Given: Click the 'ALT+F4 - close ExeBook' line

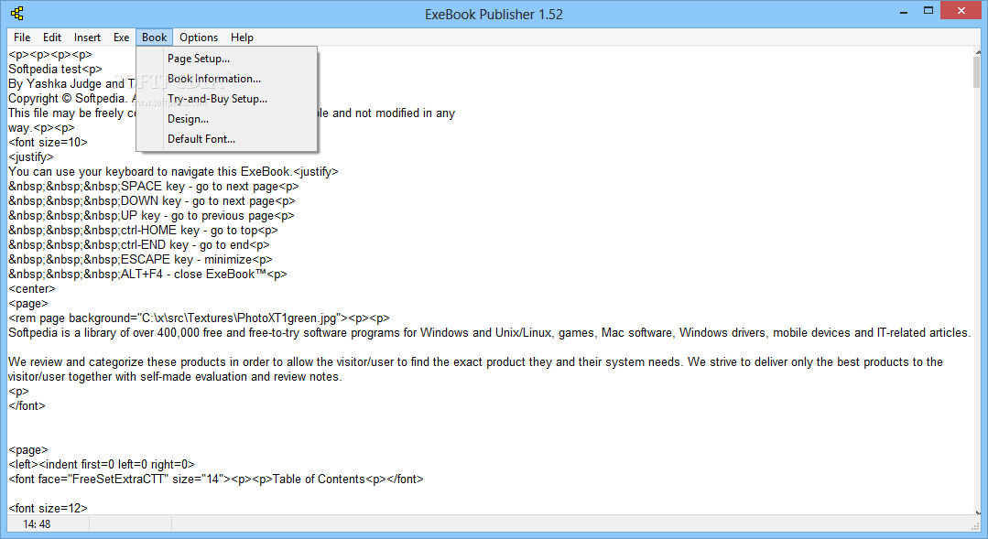Looking at the screenshot, I should coord(147,274).
